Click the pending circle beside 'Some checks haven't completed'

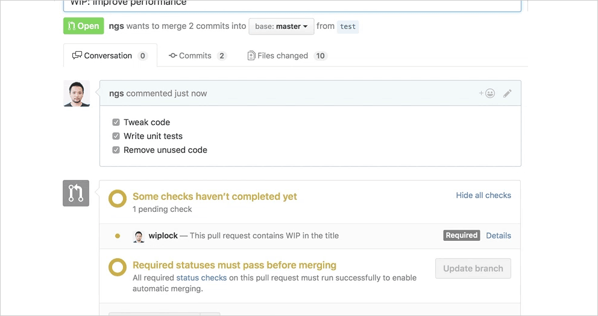(x=118, y=199)
